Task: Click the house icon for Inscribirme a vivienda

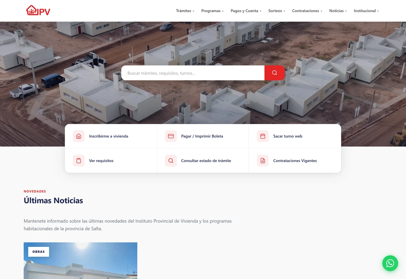Action: (78, 136)
